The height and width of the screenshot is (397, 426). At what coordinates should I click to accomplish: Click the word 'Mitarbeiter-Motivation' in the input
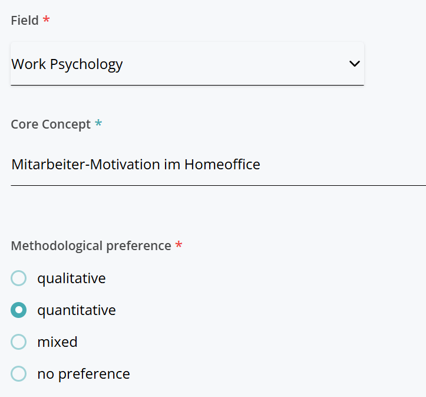click(78, 165)
